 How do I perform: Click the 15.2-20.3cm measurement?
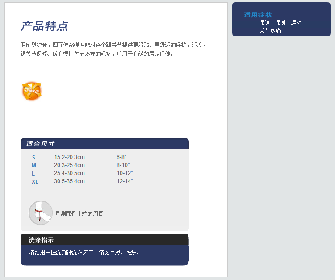click(69, 157)
